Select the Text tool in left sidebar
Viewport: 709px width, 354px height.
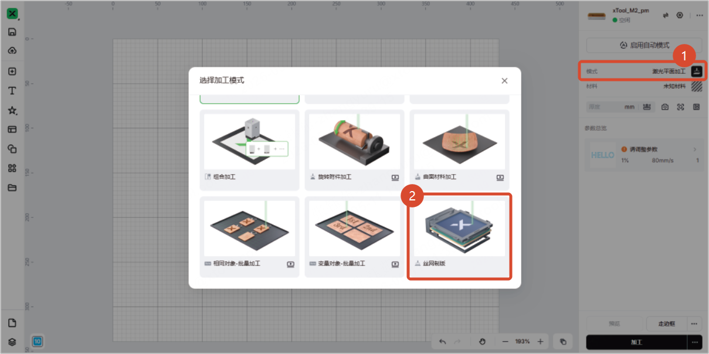click(12, 91)
